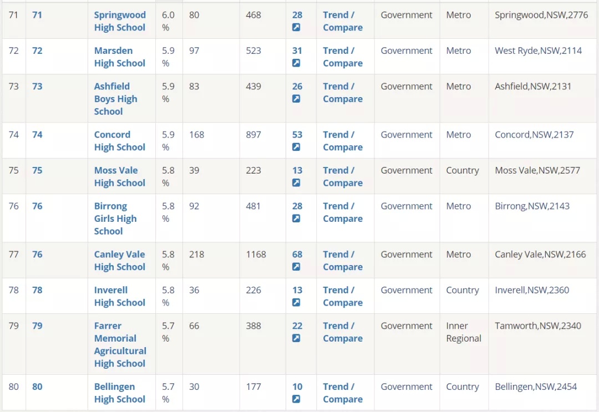Click the bold 13 link for Inverell
The height and width of the screenshot is (412, 599).
click(297, 290)
